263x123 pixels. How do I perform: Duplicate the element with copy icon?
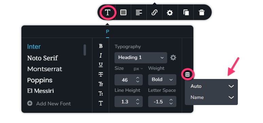pyautogui.click(x=186, y=13)
